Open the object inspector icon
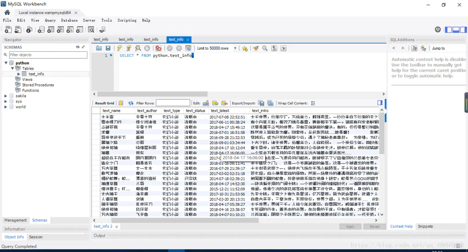The width and height of the screenshot is (468, 252). (x=29, y=30)
